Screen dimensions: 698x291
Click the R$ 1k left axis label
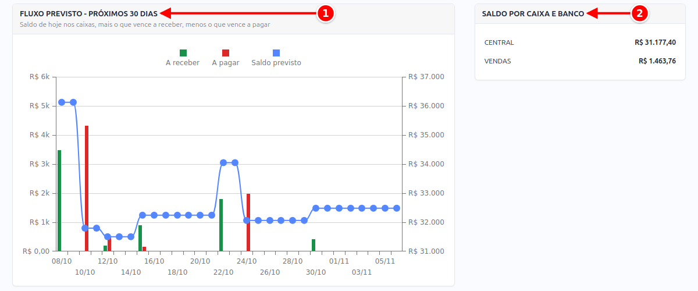tap(40, 222)
